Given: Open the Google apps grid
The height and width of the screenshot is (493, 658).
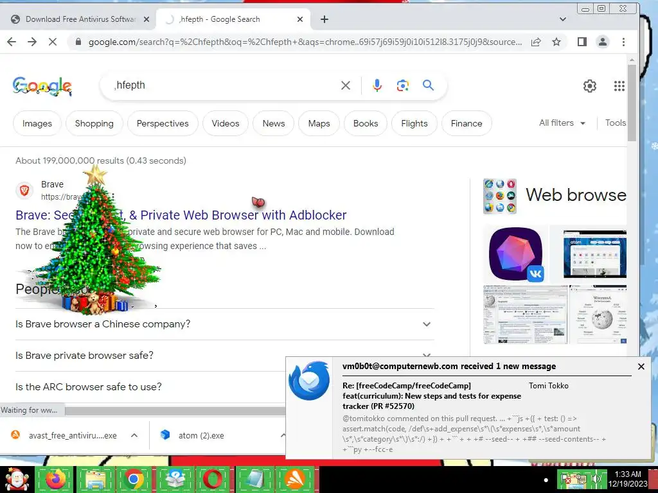Looking at the screenshot, I should point(619,86).
